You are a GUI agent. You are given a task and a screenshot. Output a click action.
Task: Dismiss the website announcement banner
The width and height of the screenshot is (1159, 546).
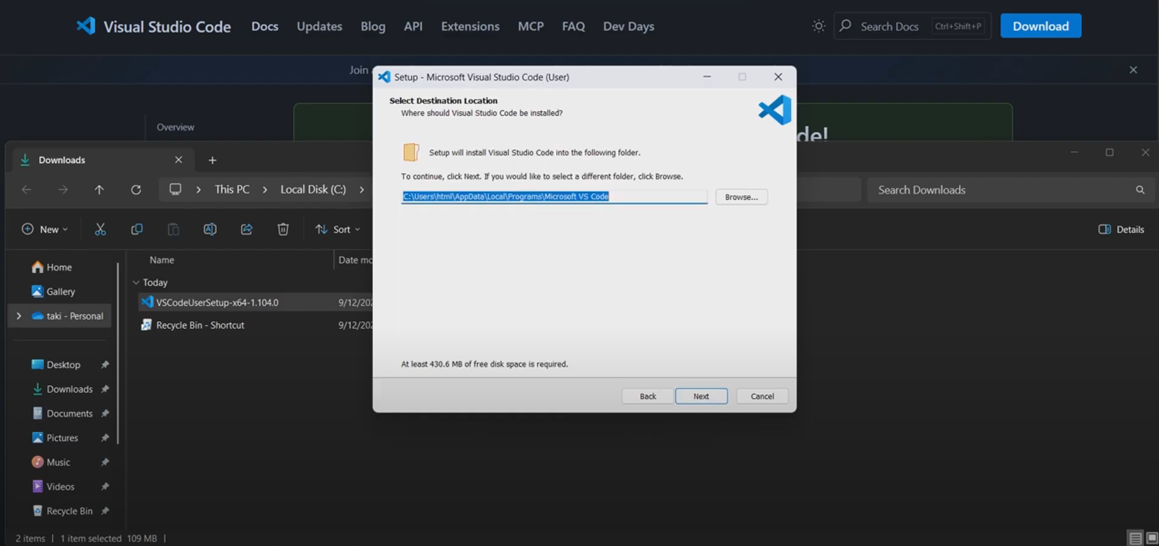1133,70
